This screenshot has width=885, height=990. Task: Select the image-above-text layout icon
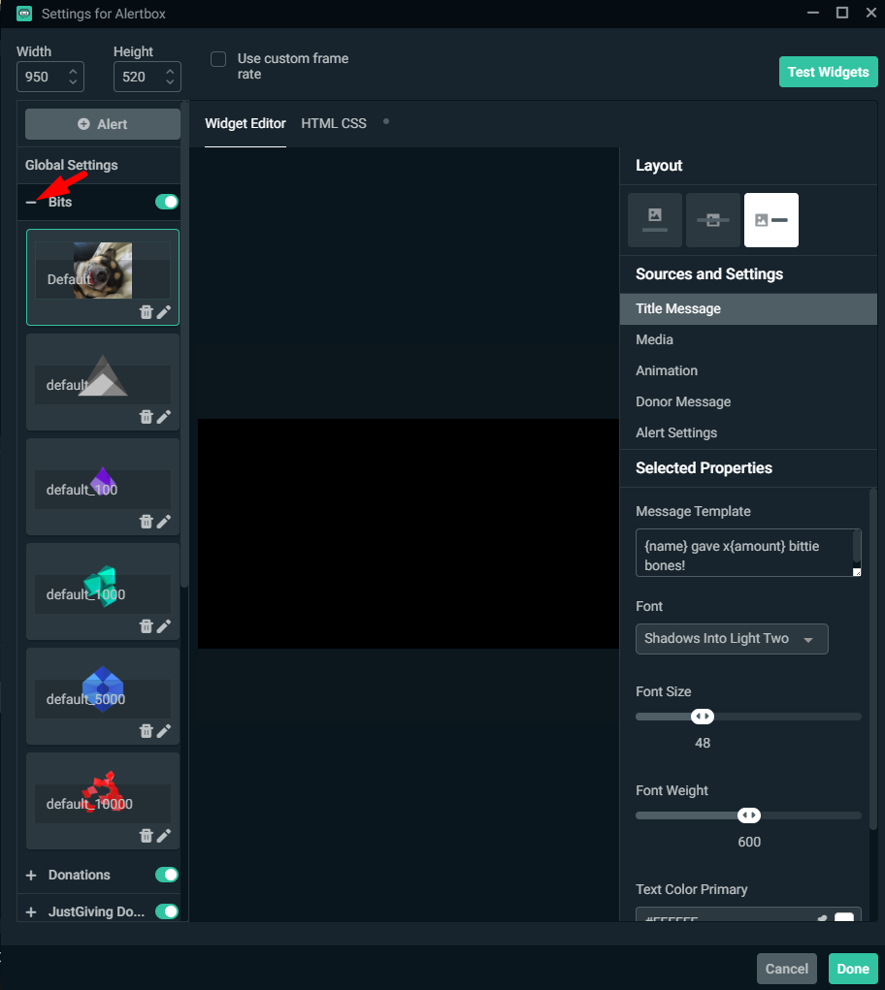[x=655, y=220]
